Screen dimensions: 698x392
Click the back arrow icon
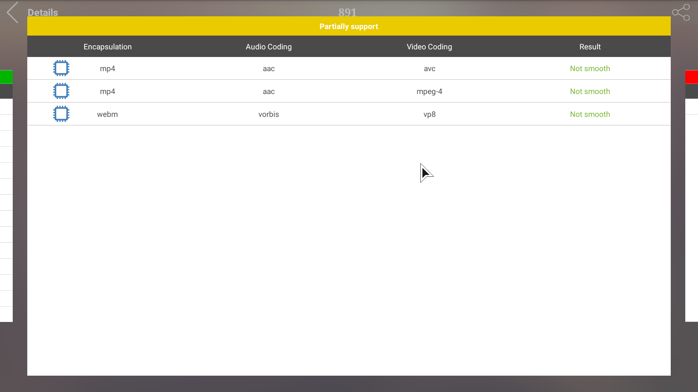click(12, 12)
